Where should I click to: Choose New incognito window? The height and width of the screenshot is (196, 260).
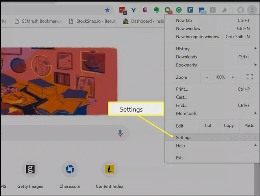tap(213, 37)
